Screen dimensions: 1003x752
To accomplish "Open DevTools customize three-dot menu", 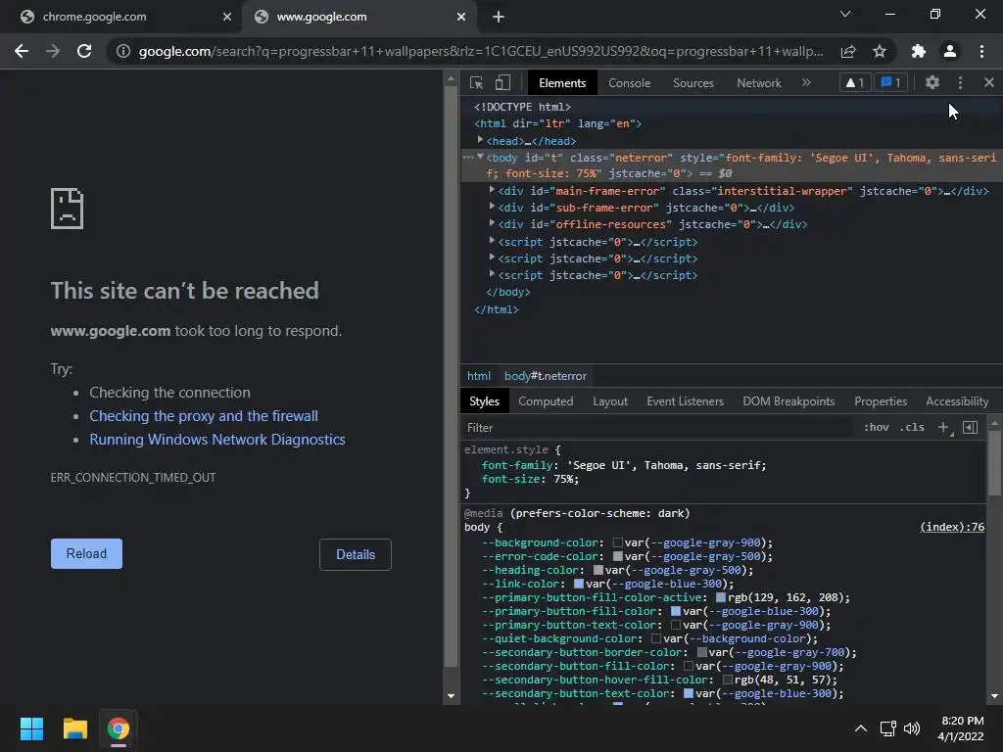I will tap(960, 82).
